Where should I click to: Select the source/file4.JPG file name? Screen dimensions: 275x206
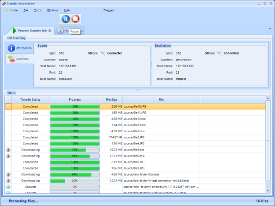click(x=134, y=143)
